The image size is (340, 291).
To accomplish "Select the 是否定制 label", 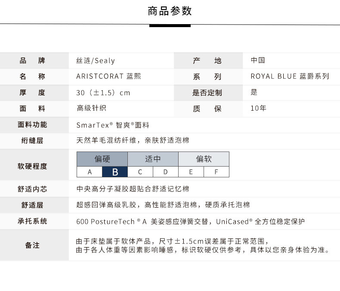I will pyautogui.click(x=207, y=93).
